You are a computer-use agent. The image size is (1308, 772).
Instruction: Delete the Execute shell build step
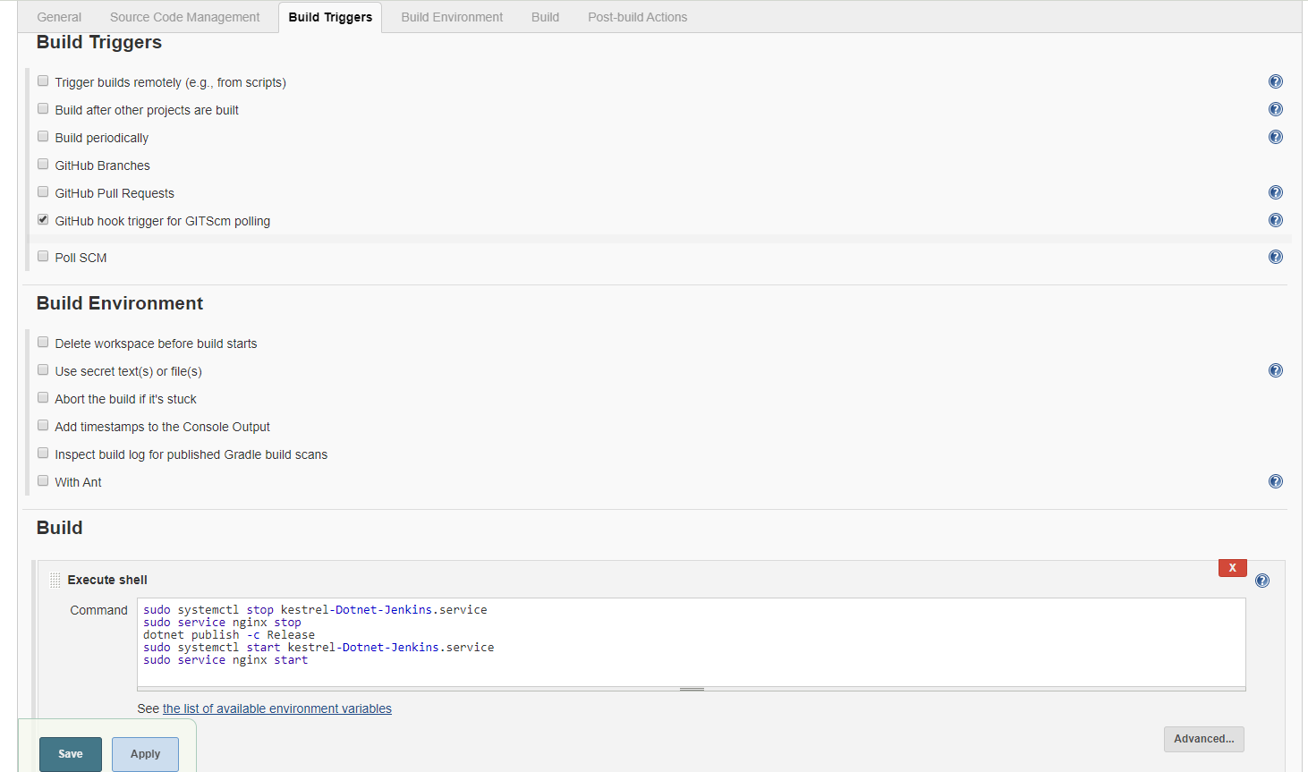(1232, 568)
